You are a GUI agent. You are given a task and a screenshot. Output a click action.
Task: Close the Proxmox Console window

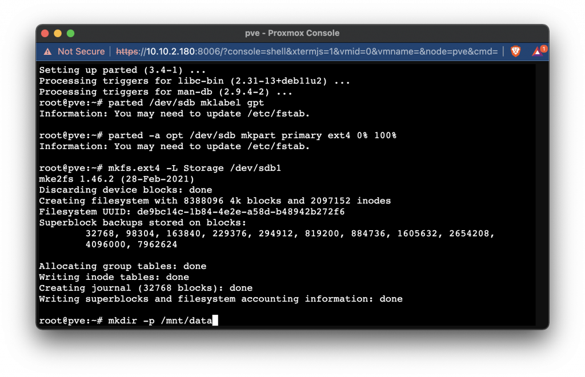point(45,33)
